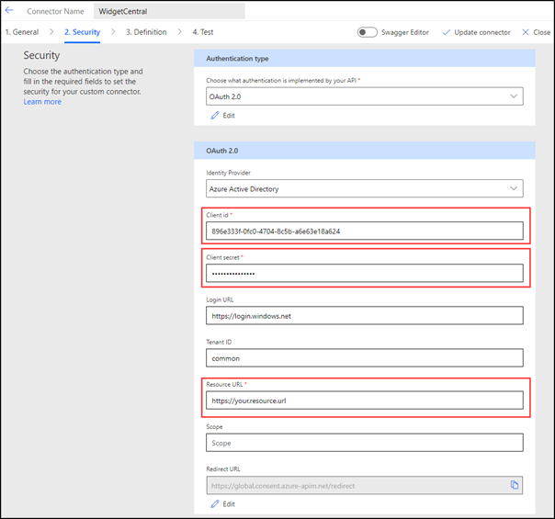Select the 2. Security tab
This screenshot has width=555, height=519.
[x=82, y=32]
